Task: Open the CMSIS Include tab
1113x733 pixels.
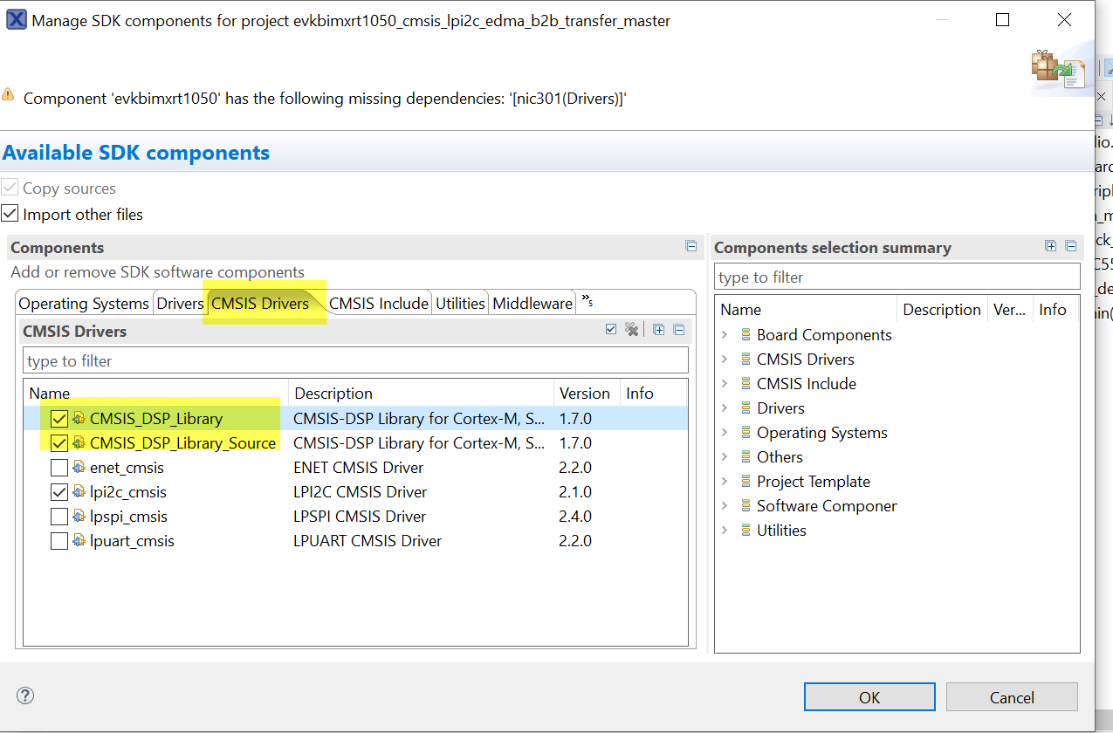Action: [379, 304]
